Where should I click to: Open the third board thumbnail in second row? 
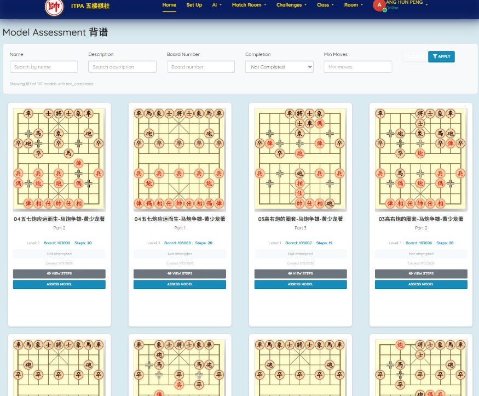301,368
